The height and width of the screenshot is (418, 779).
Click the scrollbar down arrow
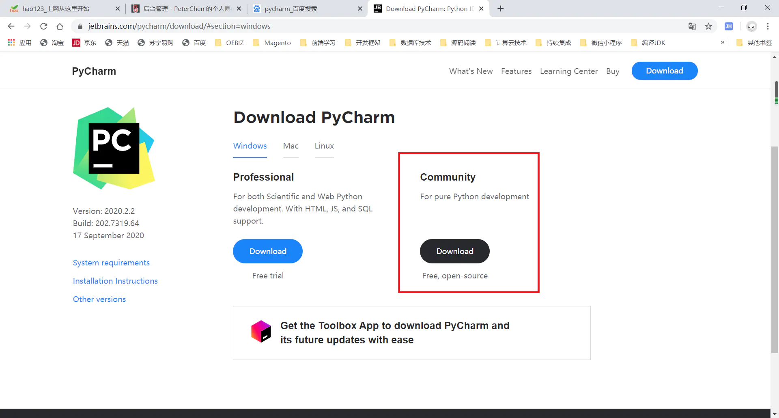point(775,414)
